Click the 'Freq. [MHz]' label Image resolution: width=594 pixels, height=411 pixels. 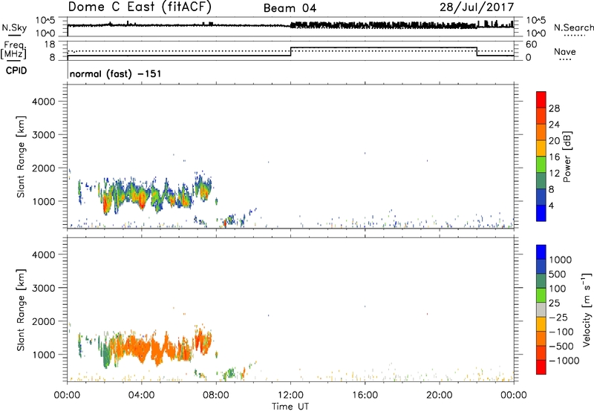pos(13,50)
